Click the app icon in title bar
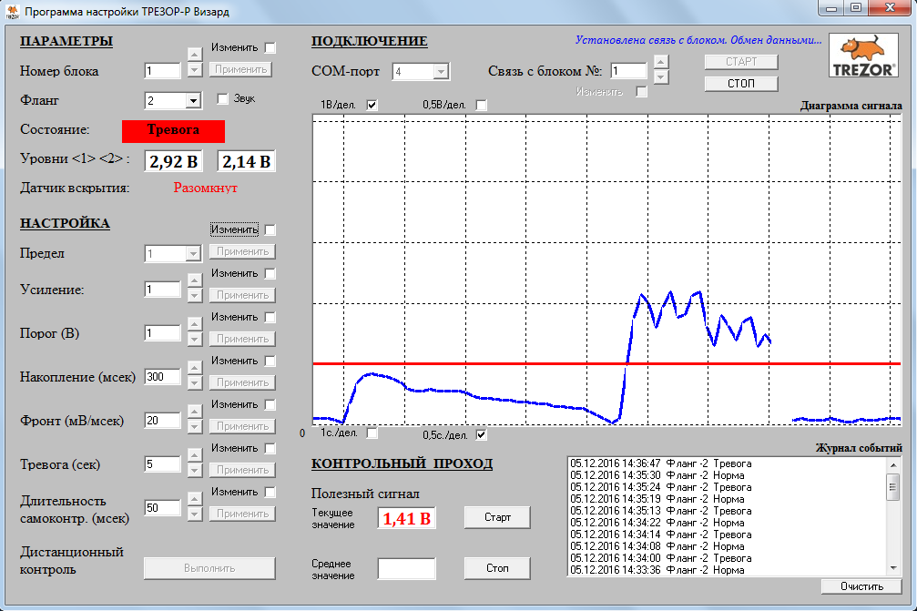The height and width of the screenshot is (611, 917). (12, 12)
